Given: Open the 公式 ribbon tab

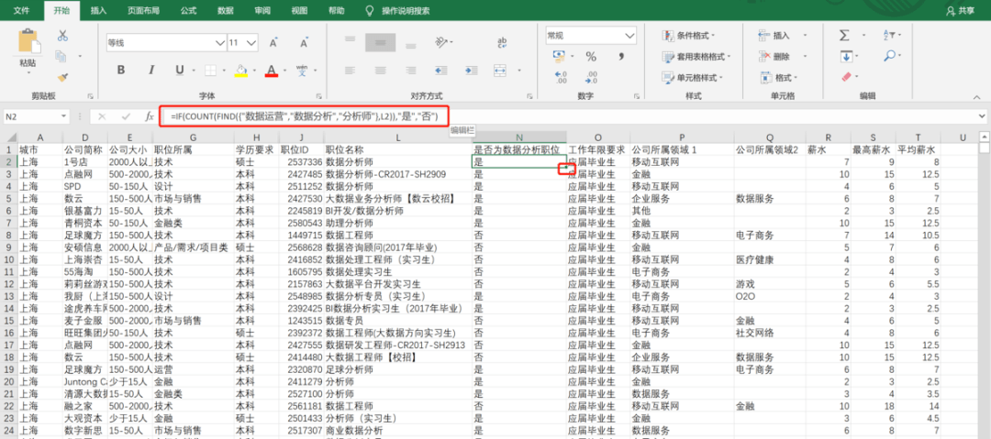Looking at the screenshot, I should pyautogui.click(x=188, y=11).
